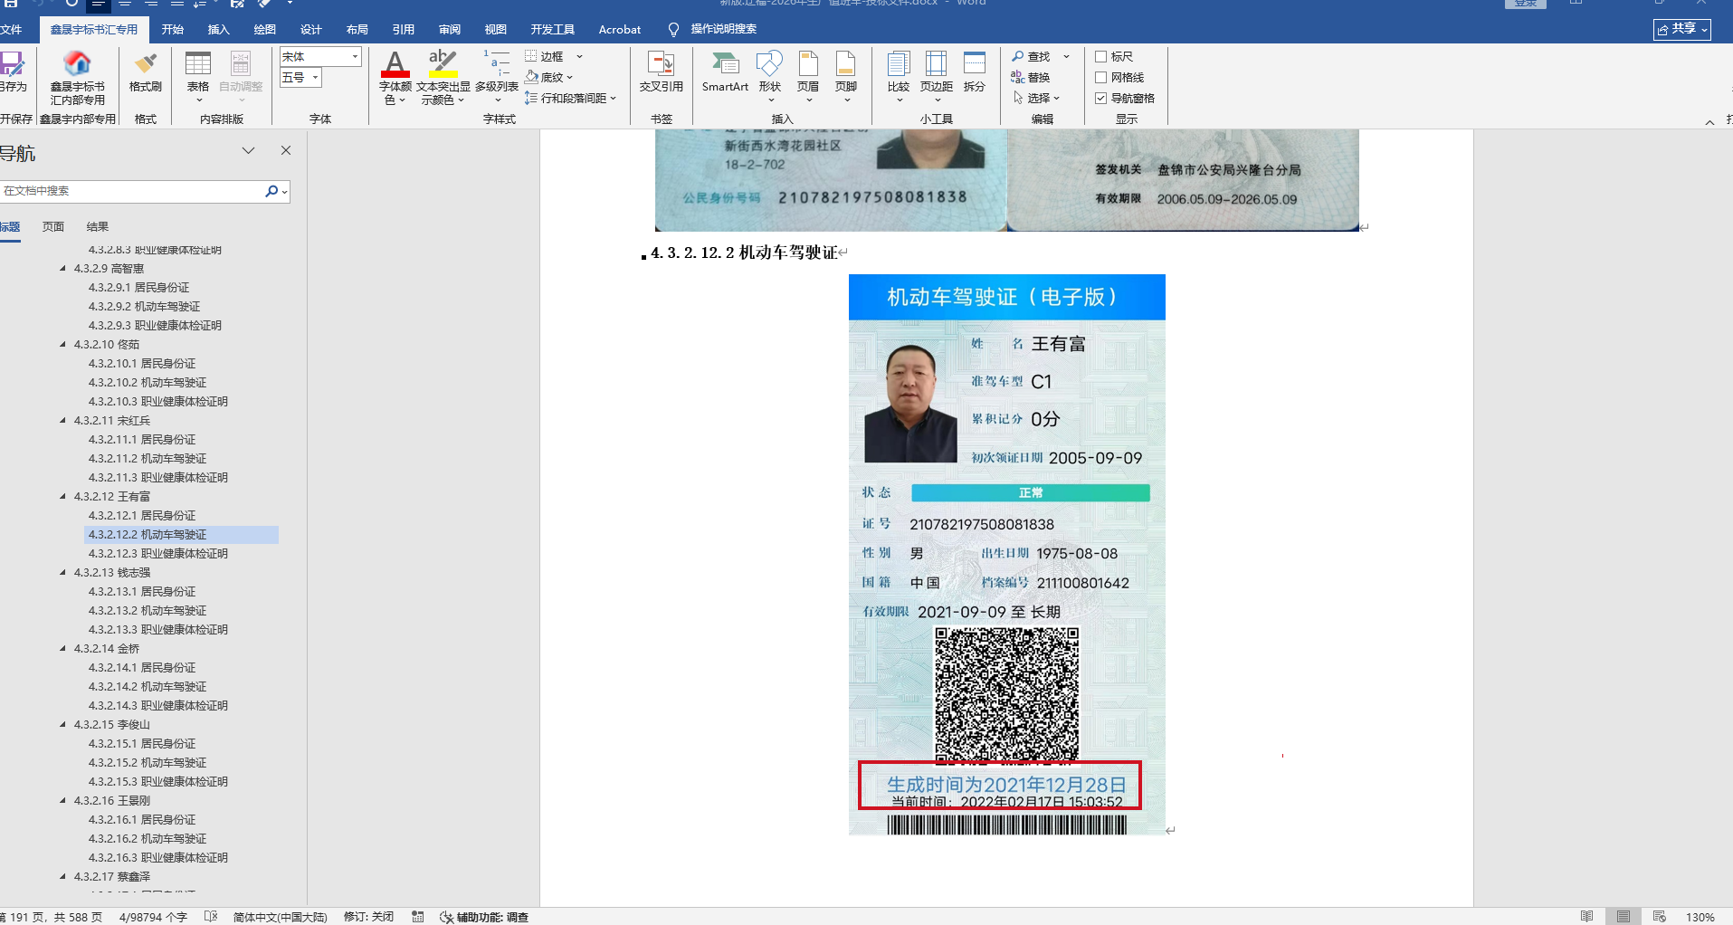1733x925 pixels.
Task: Insert a 交叉引用 cross-reference
Action: point(661,72)
